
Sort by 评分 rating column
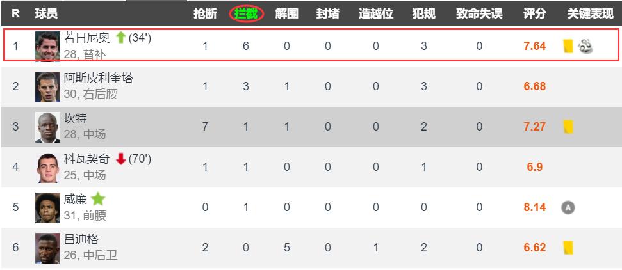[534, 13]
